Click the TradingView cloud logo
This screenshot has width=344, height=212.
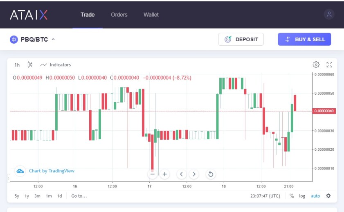20,171
